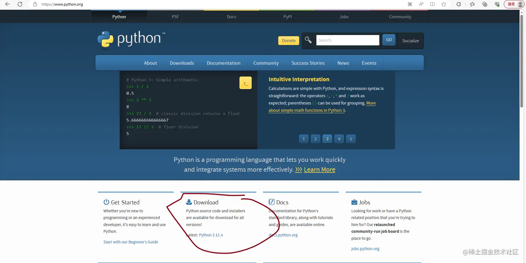The height and width of the screenshot is (263, 526).
Task: Click the Jobs briefcase icon
Action: pos(354,202)
